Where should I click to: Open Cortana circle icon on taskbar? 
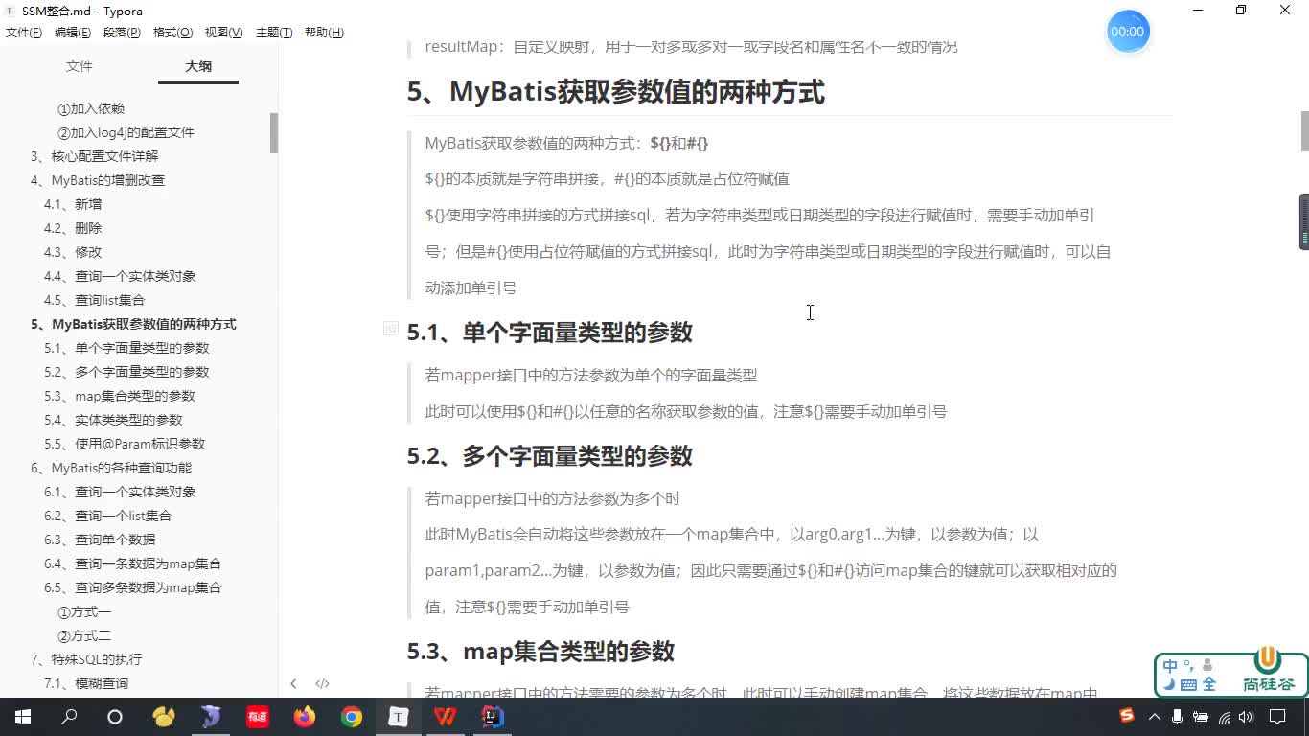[115, 717]
